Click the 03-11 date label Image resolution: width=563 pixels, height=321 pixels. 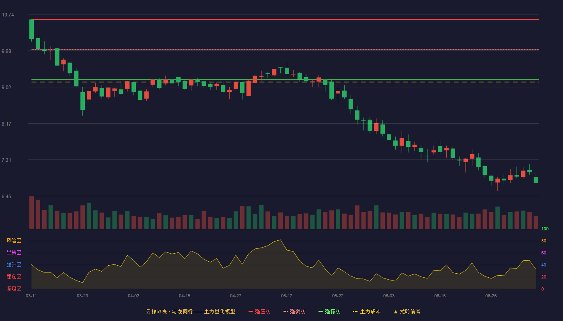[31, 296]
